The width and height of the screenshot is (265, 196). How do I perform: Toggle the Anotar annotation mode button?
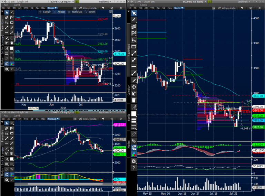click(x=60, y=12)
